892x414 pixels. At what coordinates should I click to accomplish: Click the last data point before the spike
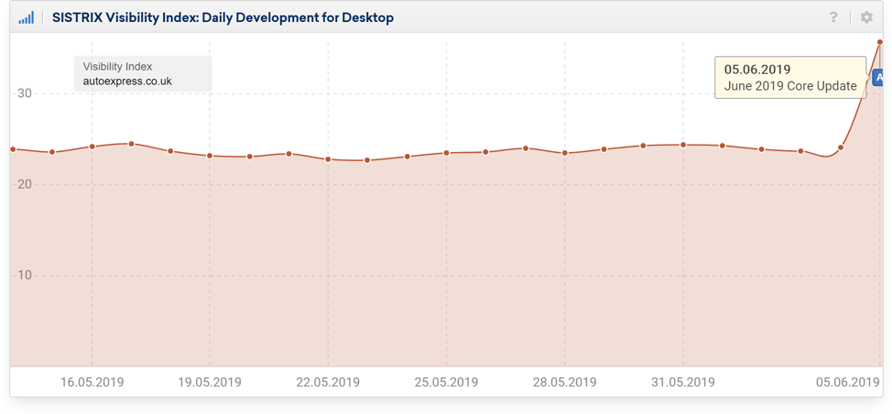click(841, 147)
